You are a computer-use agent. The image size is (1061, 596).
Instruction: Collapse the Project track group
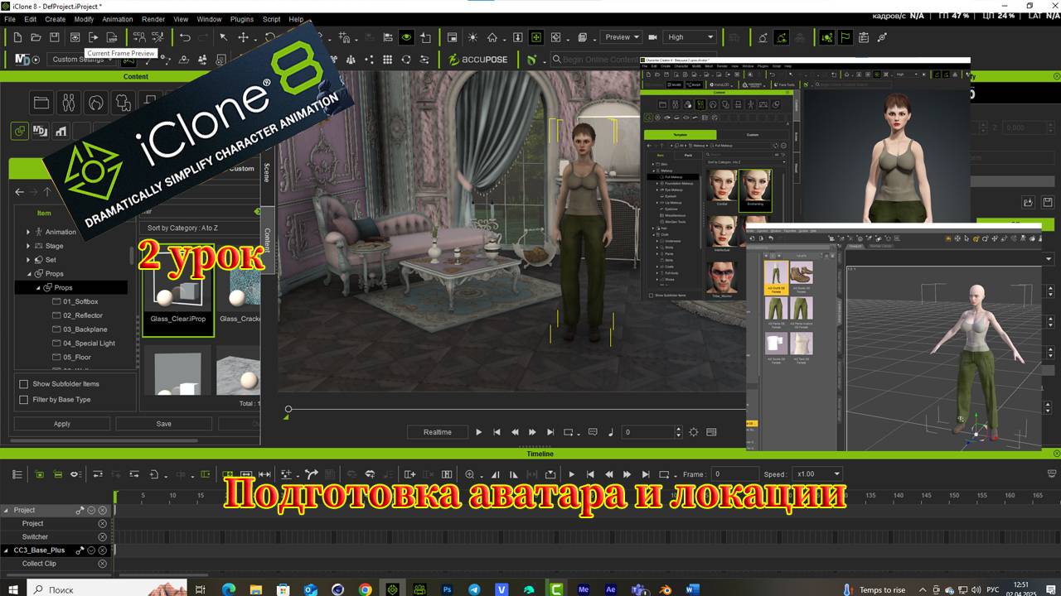pos(7,510)
